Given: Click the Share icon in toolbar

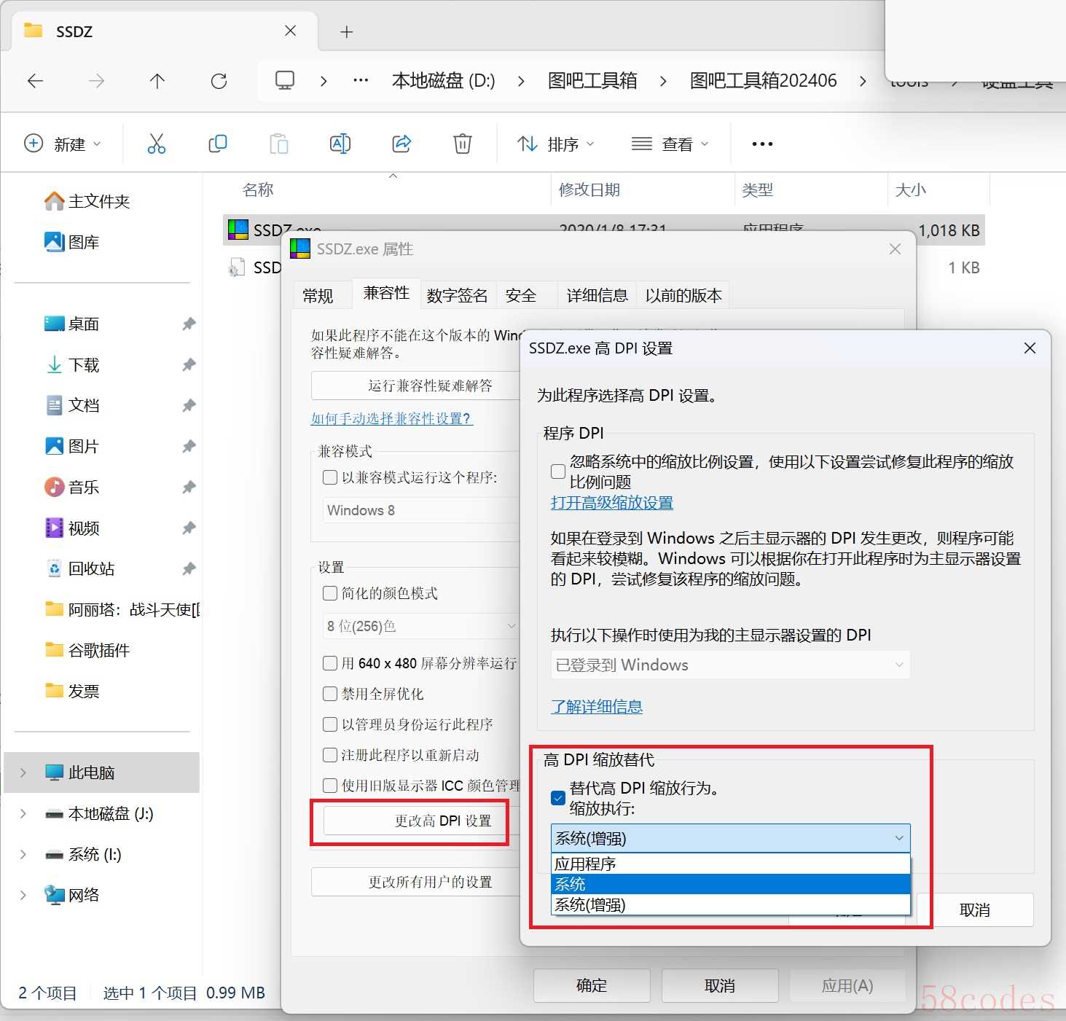Looking at the screenshot, I should pos(401,144).
